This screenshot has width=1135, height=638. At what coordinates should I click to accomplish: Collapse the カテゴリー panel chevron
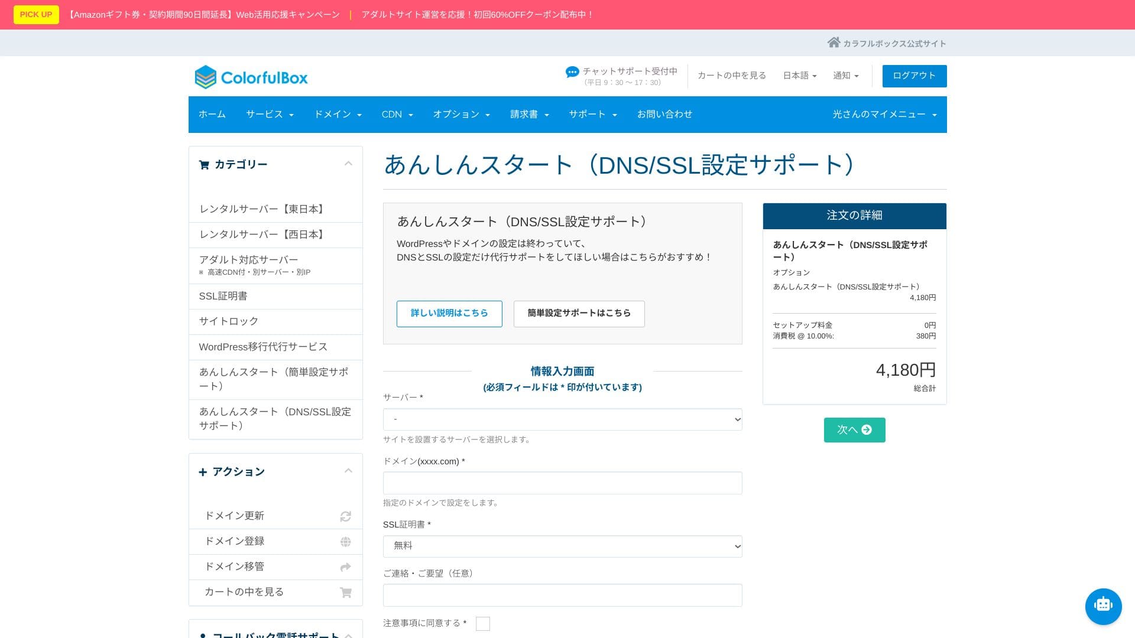pos(348,164)
